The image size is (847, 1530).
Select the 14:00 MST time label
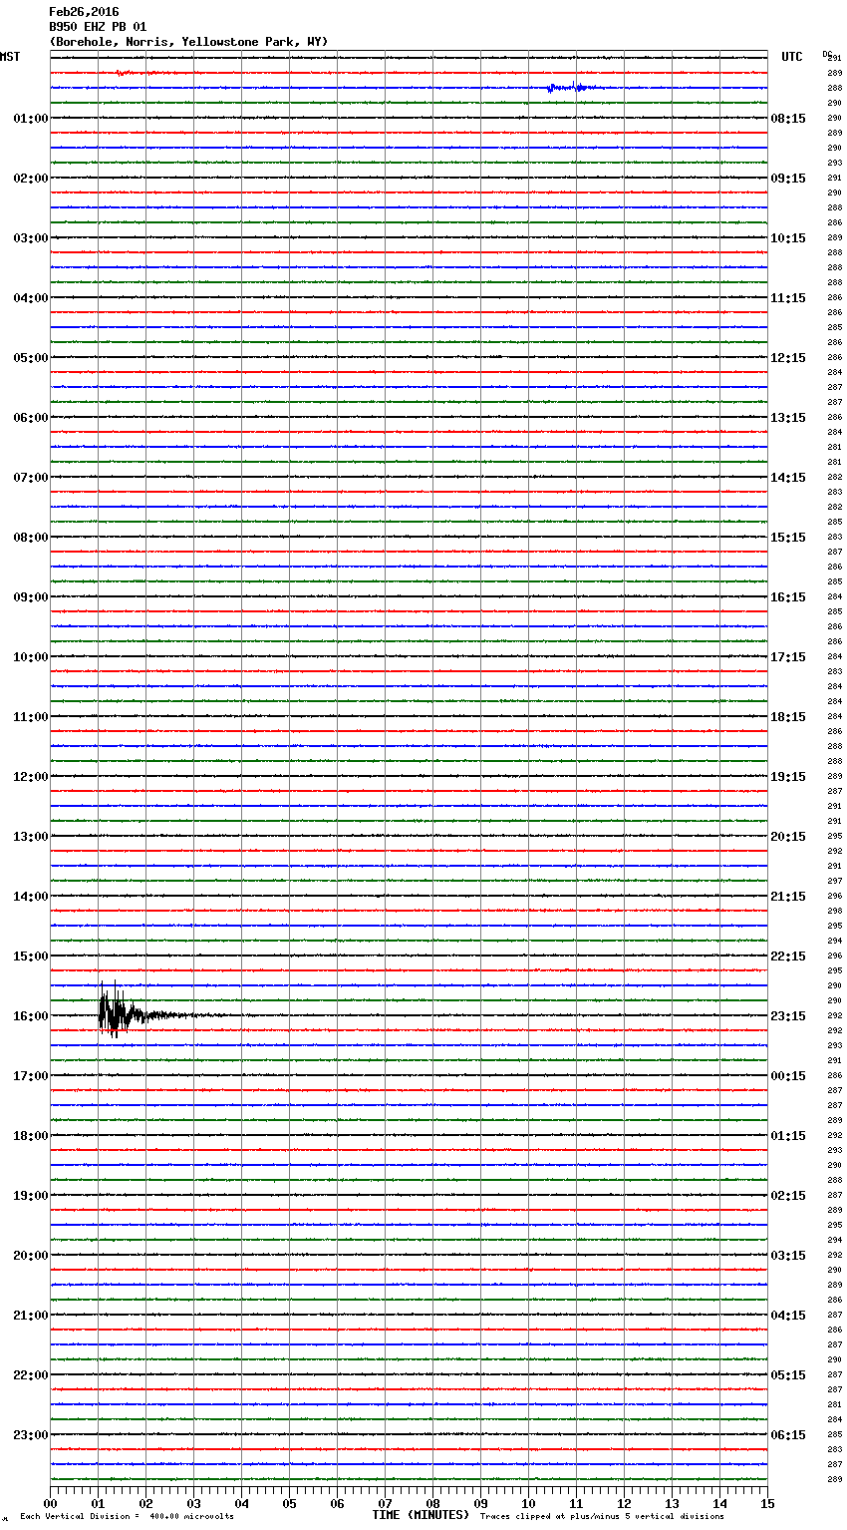coord(31,897)
